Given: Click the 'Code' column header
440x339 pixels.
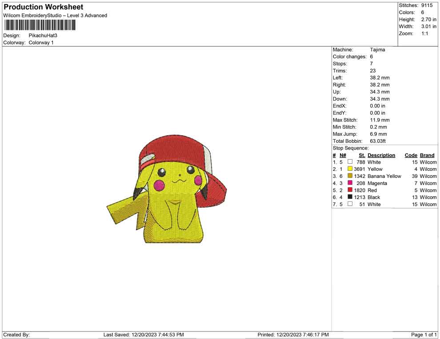Looking at the screenshot, I should click(x=411, y=155).
